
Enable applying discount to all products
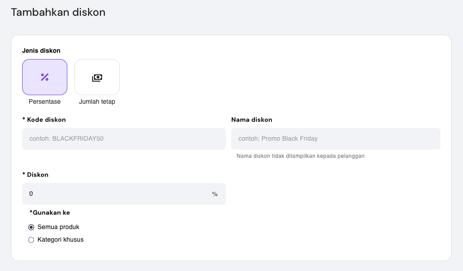pyautogui.click(x=31, y=227)
